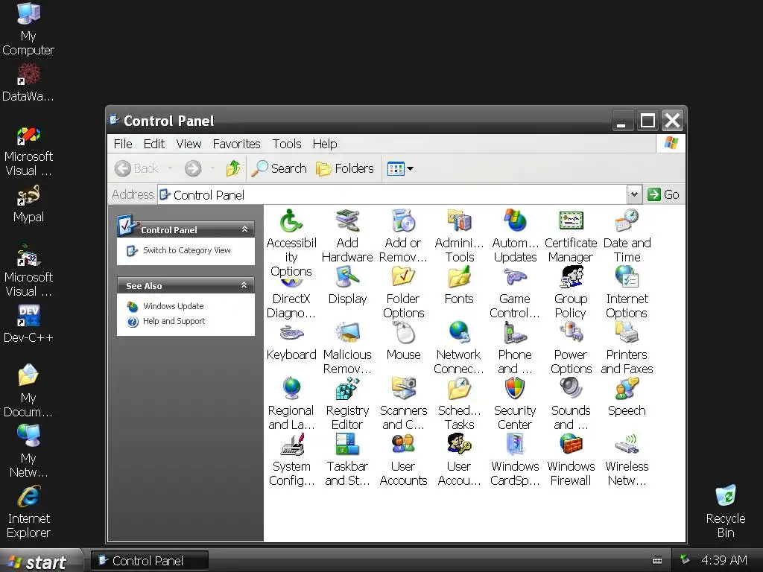Click the Search toolbar button

(x=279, y=169)
